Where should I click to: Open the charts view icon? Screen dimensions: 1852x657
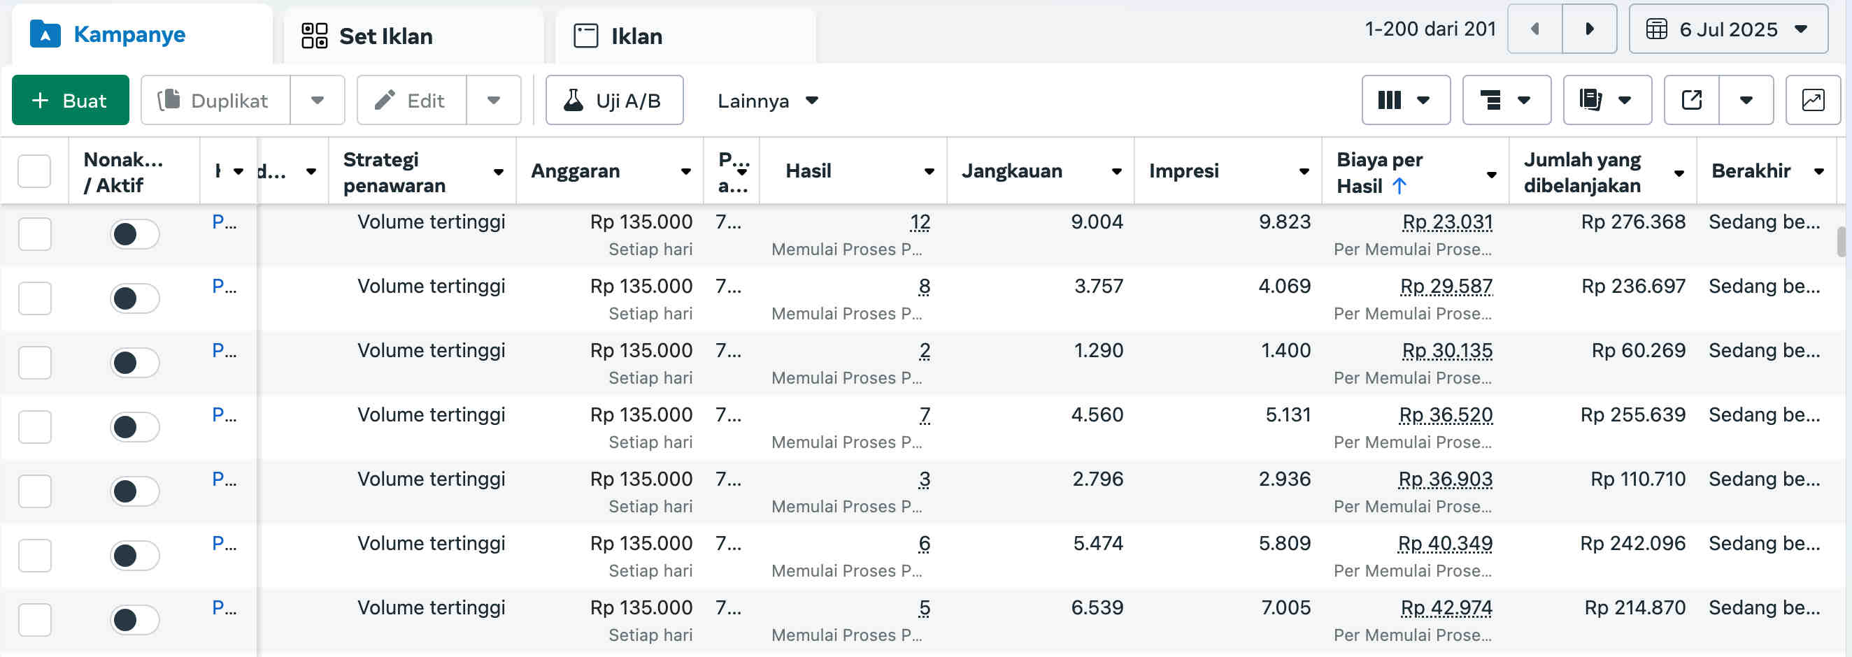click(1812, 101)
